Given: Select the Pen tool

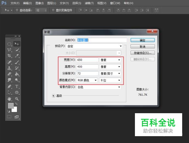Looking at the screenshot, I should (x=9, y=86).
